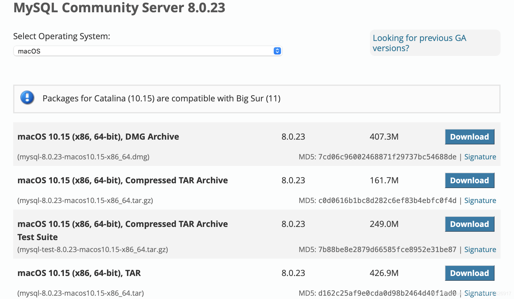Open Signature link for the mysql-test tar.gz
The width and height of the screenshot is (514, 299).
(480, 250)
